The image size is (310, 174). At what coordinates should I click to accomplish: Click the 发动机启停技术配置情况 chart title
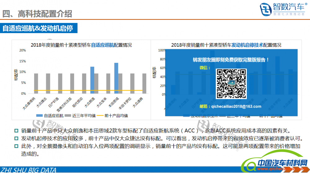[226, 45]
